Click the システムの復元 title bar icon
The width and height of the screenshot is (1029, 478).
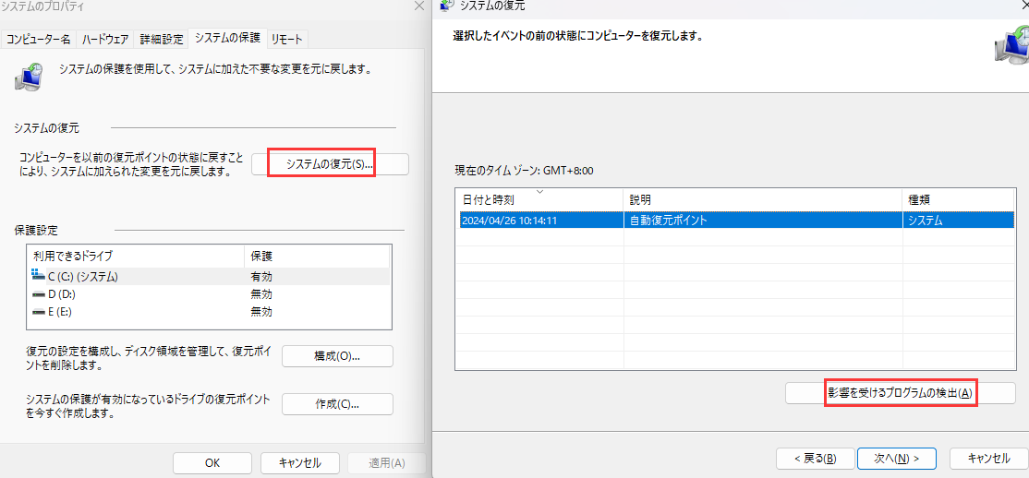coord(447,5)
